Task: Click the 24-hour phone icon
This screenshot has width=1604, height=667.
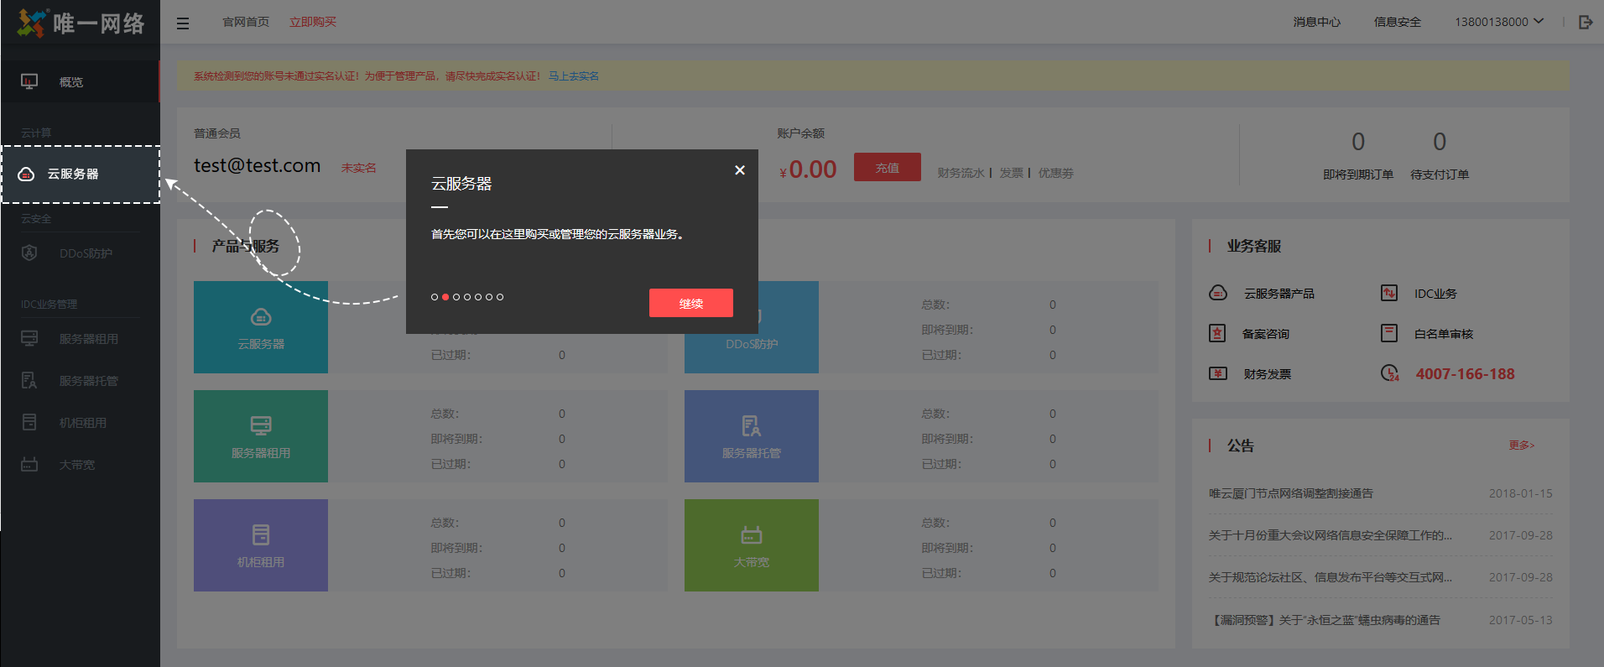Action: coord(1390,373)
